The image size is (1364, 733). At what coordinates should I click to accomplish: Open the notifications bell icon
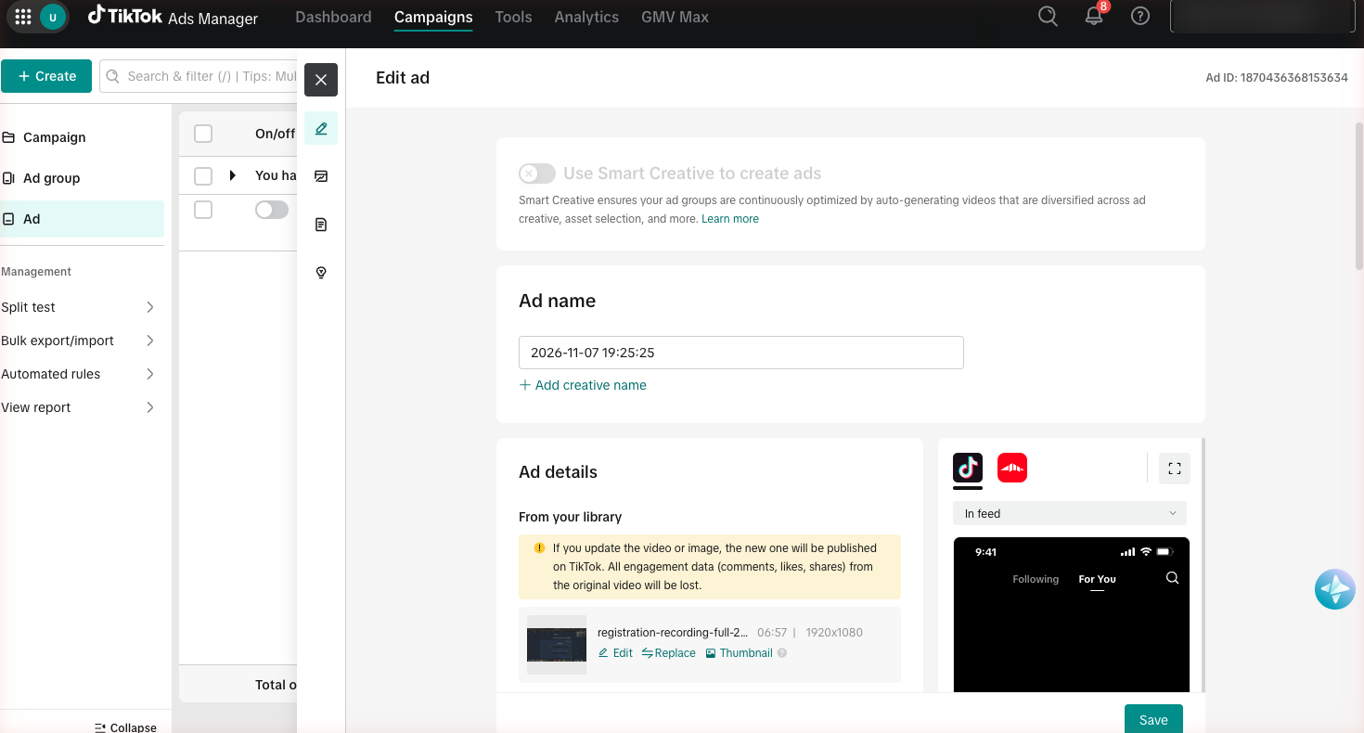[1094, 17]
